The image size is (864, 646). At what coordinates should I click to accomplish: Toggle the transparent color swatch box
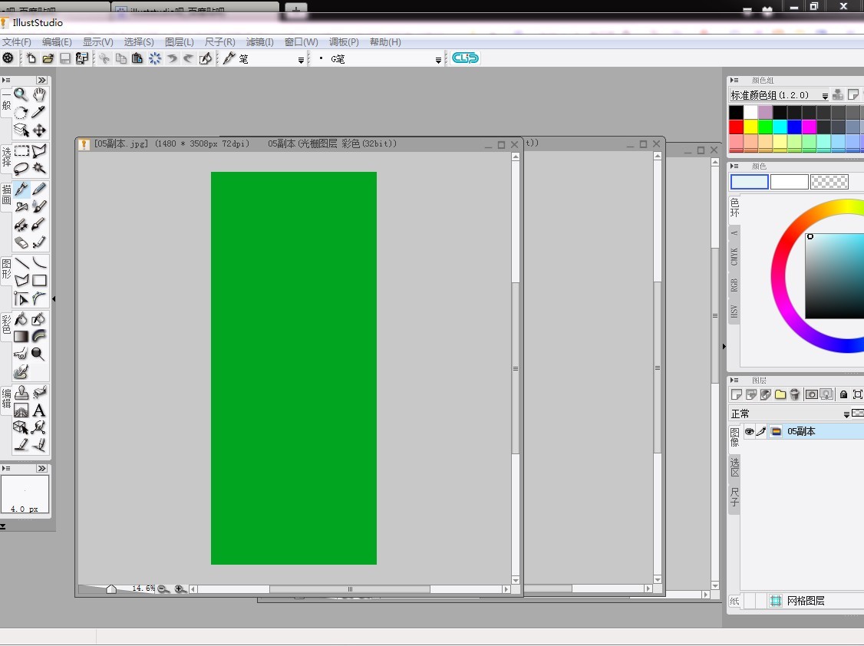click(x=829, y=182)
